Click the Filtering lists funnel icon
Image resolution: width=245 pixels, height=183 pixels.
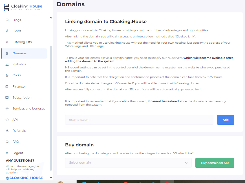tap(7, 42)
